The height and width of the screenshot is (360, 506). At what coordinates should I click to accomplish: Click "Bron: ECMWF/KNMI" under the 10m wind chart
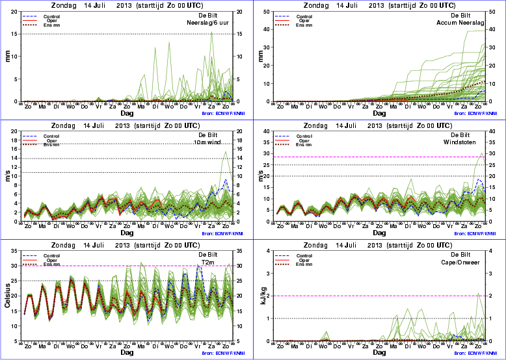click(222, 234)
